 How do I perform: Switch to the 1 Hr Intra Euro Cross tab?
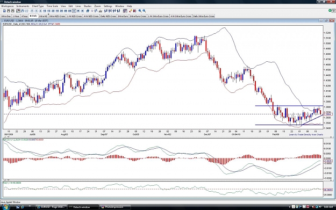(x=159, y=16)
